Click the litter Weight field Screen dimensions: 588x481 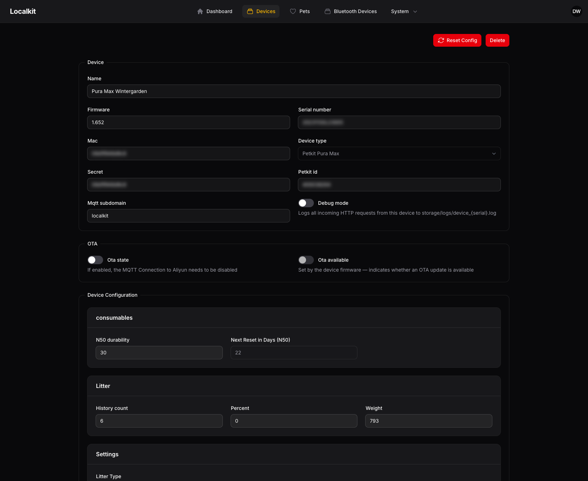(x=429, y=421)
